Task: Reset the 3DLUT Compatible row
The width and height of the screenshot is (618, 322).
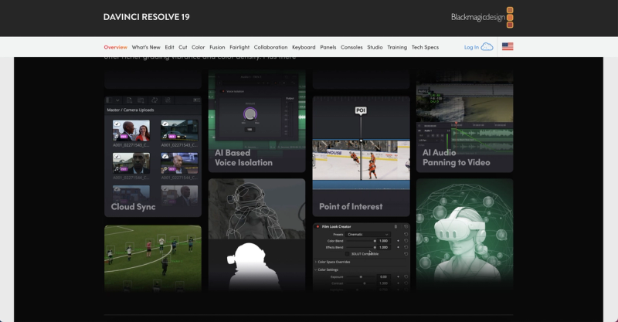Action: pos(406,254)
